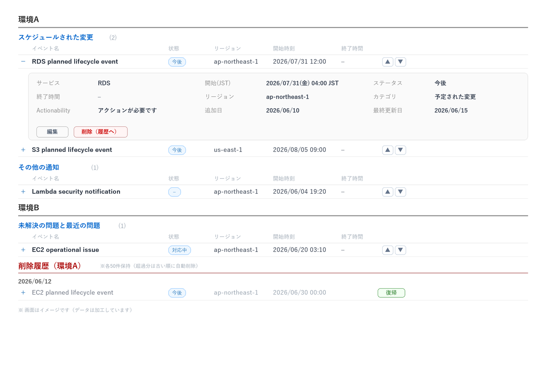546x391 pixels.
Task: Select the S3 planned lifecycle event name
Action: click(72, 150)
